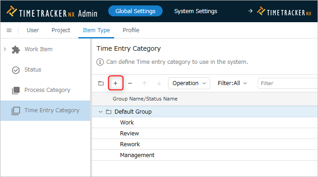
Task: Click the move up arrow icon
Action: [145, 83]
